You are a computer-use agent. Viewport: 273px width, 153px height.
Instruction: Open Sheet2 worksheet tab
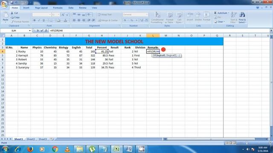pos(31,139)
